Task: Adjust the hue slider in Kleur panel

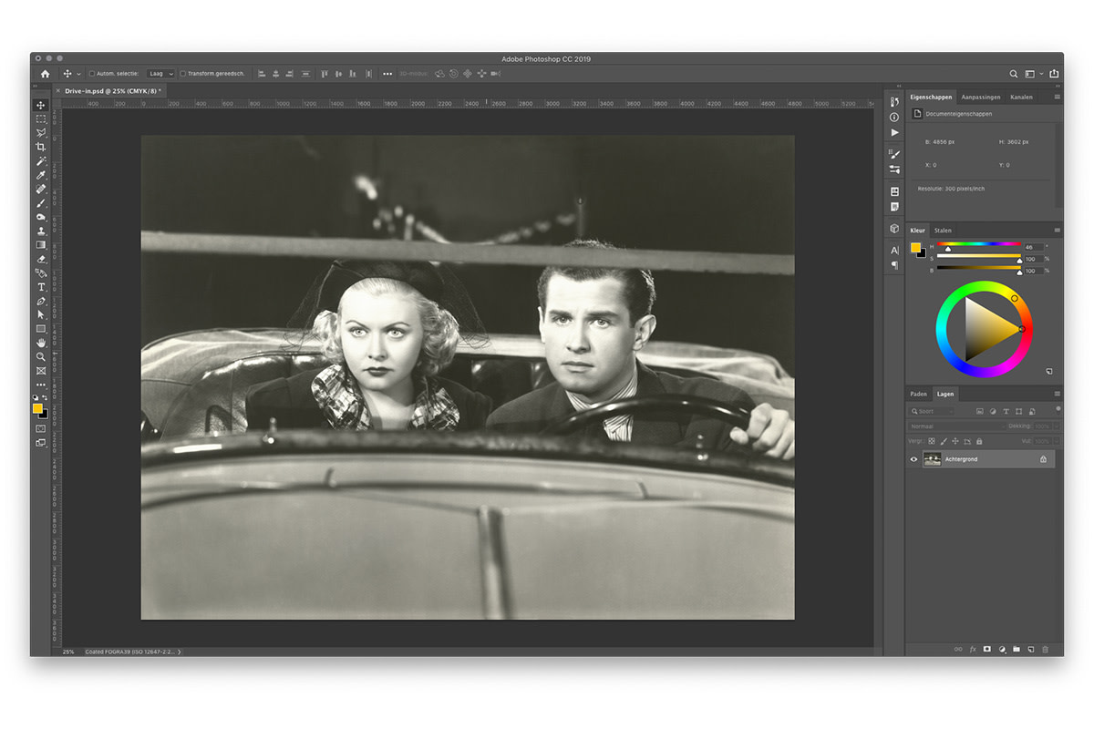Action: tap(978, 246)
